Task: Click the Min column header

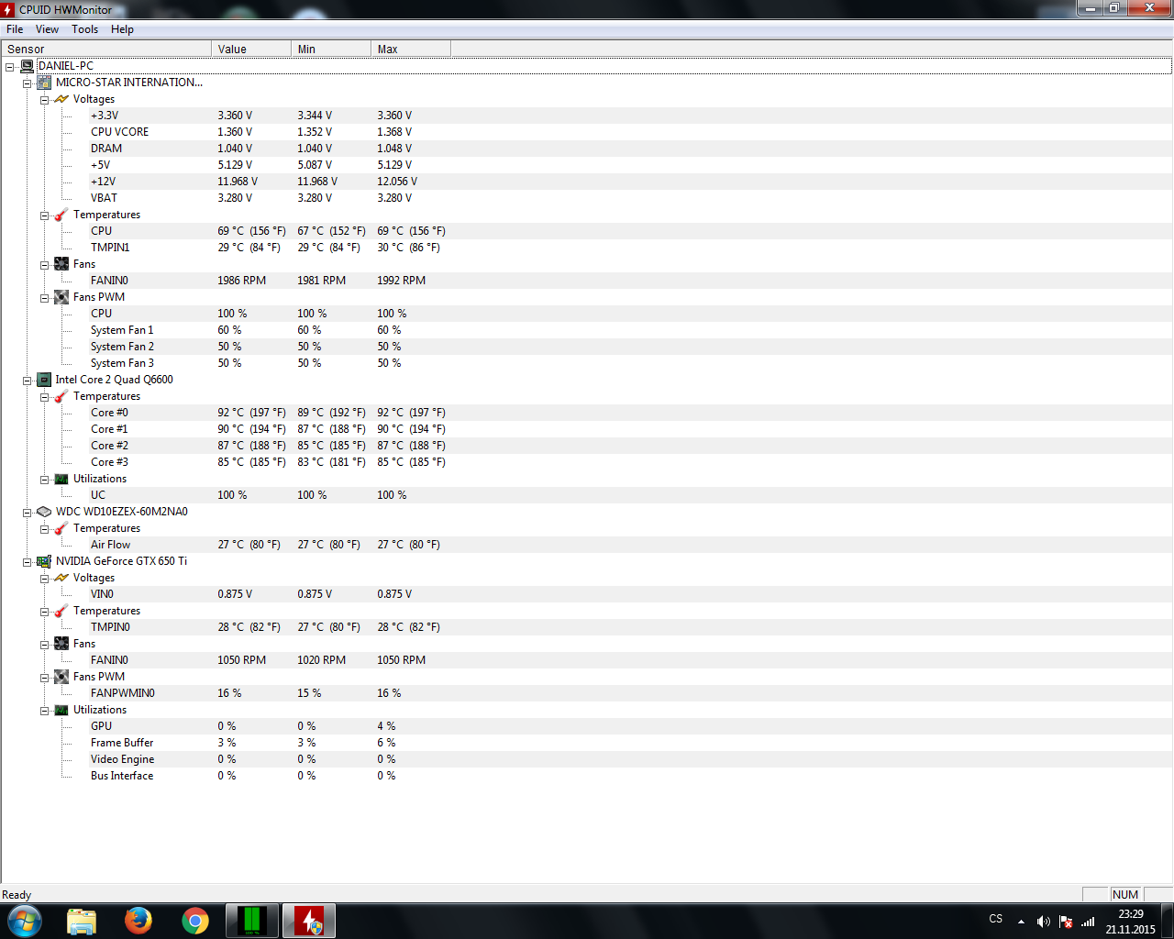Action: point(331,49)
